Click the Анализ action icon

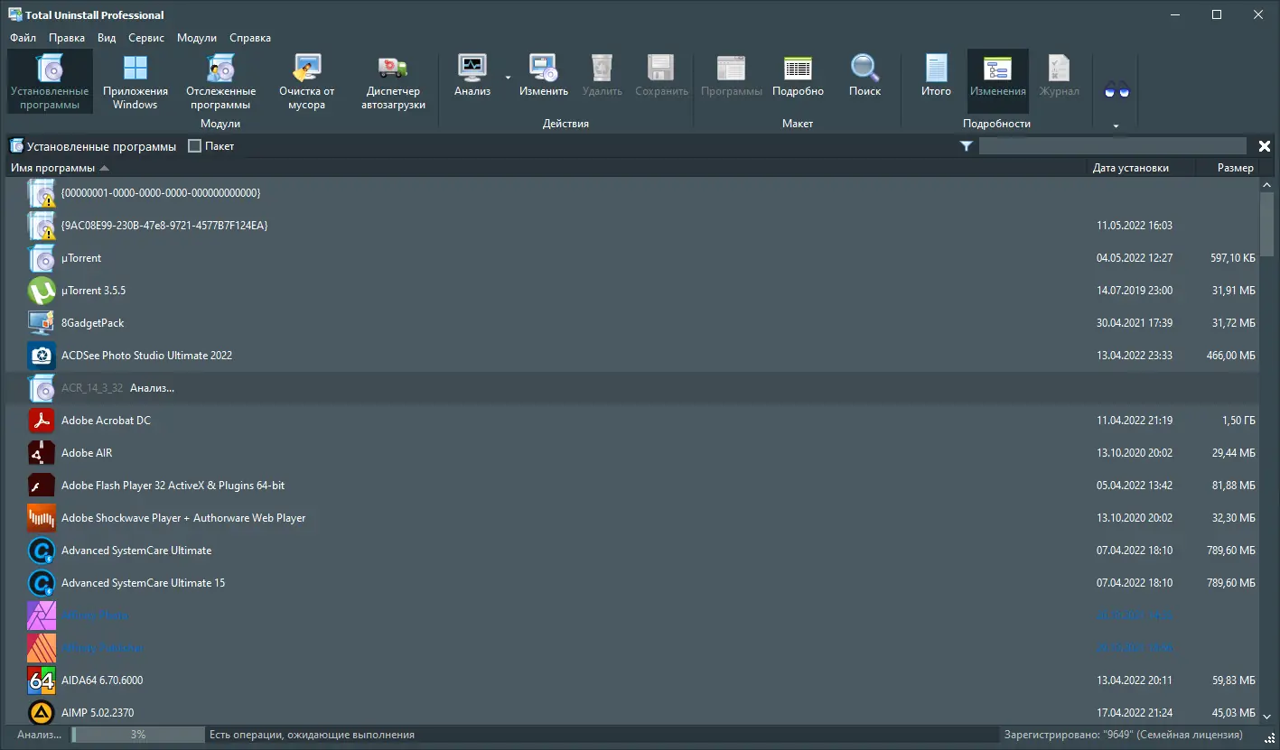click(x=472, y=67)
